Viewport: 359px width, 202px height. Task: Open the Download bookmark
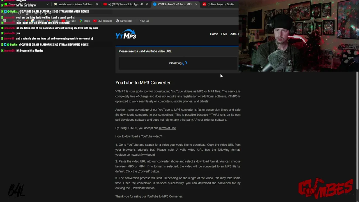(124, 21)
